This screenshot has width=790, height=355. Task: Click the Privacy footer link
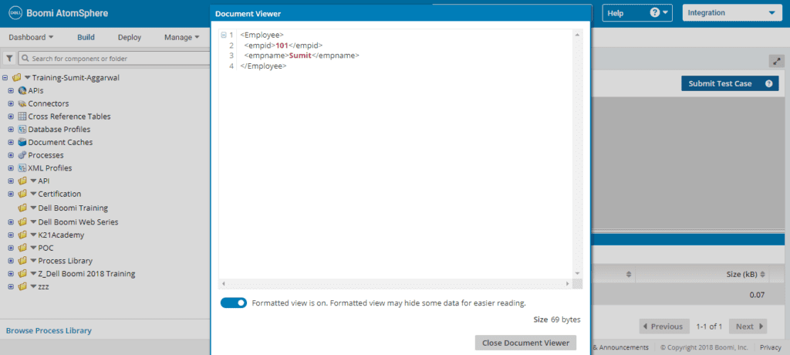771,347
